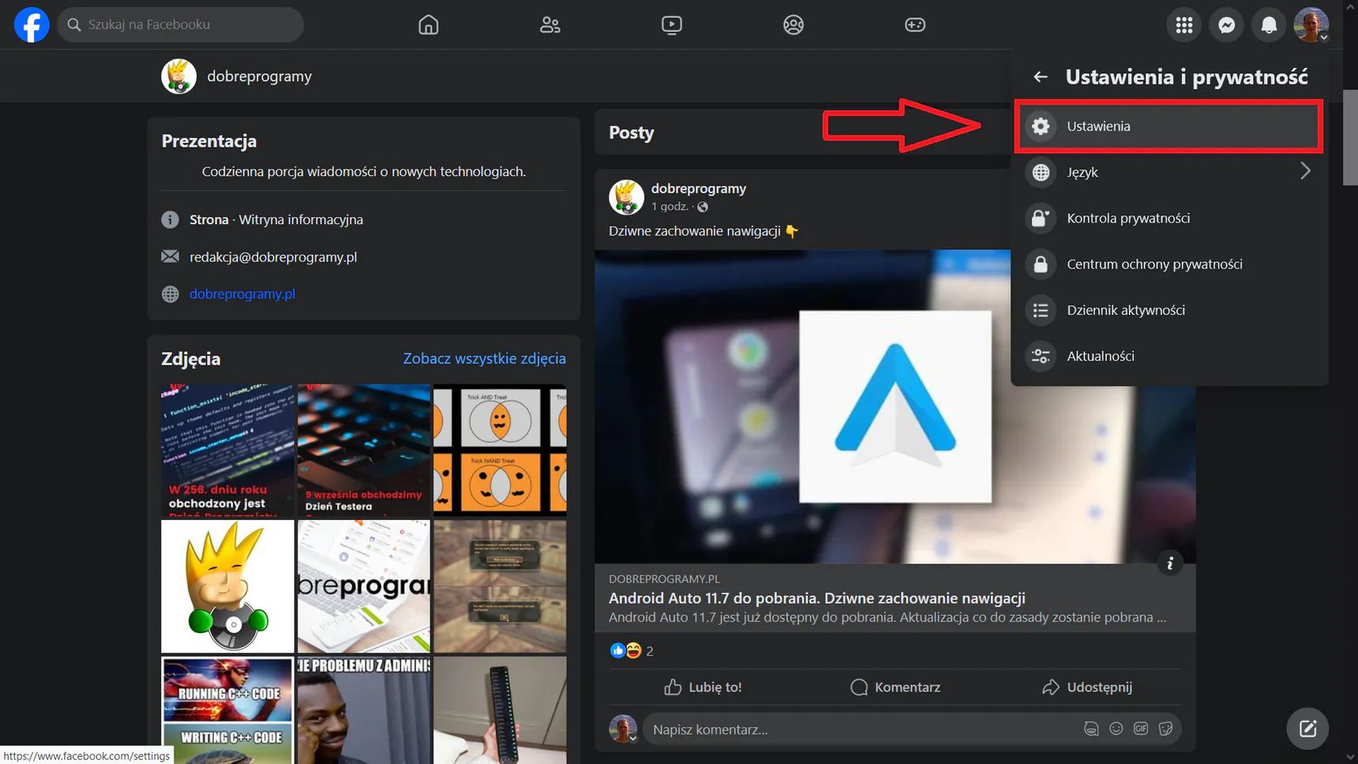Image resolution: width=1358 pixels, height=764 pixels.
Task: Open the notifications bell
Action: (x=1269, y=25)
